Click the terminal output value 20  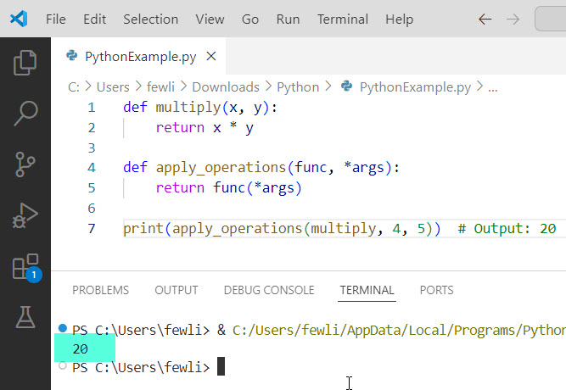80,348
